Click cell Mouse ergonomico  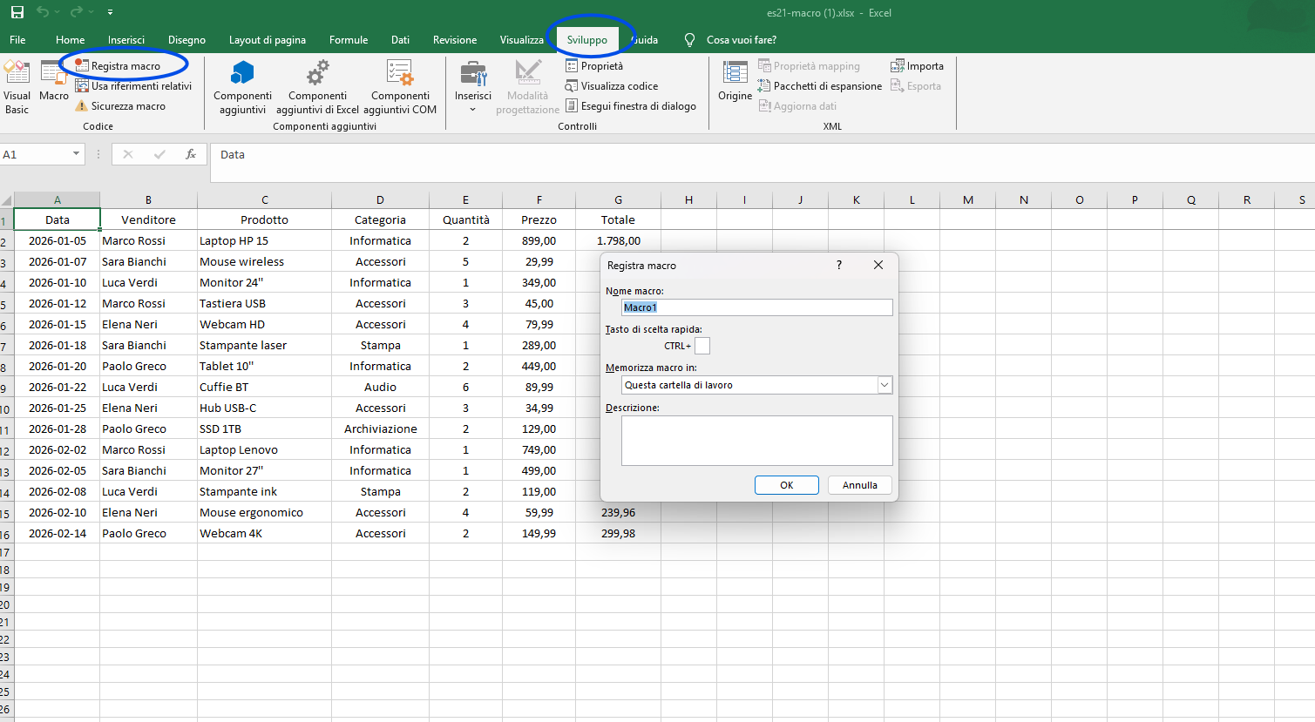[264, 513]
